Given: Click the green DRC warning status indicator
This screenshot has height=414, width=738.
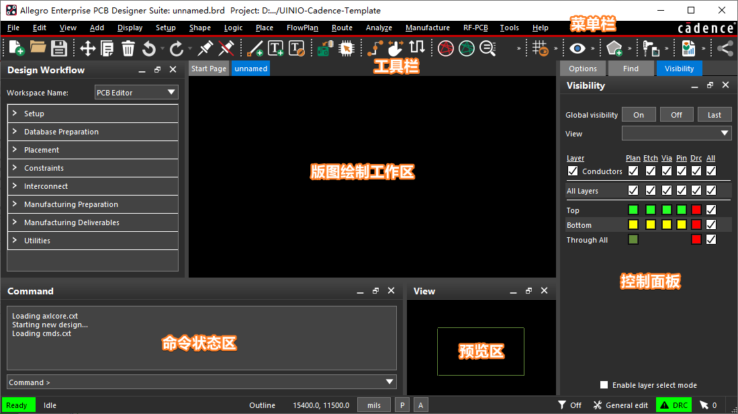Looking at the screenshot, I should click(x=673, y=405).
